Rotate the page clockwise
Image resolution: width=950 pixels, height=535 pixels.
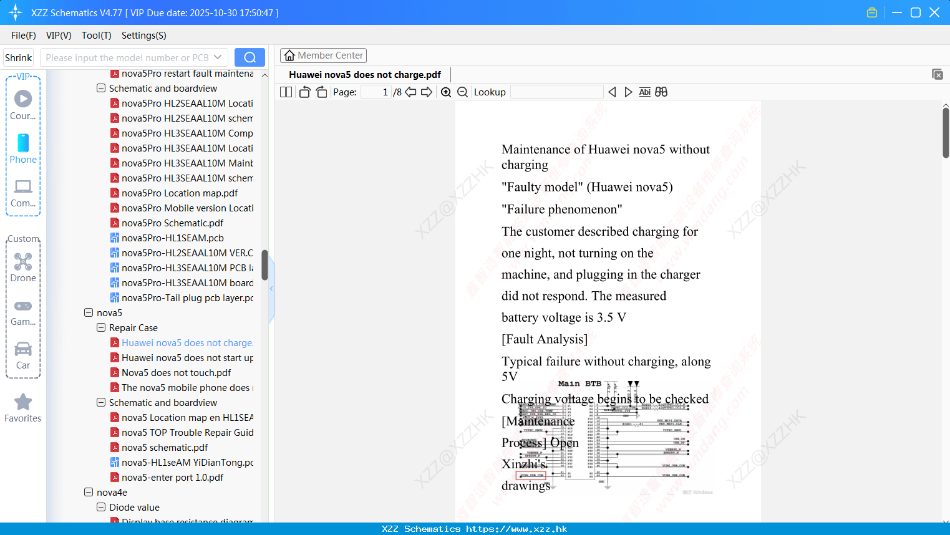(321, 92)
